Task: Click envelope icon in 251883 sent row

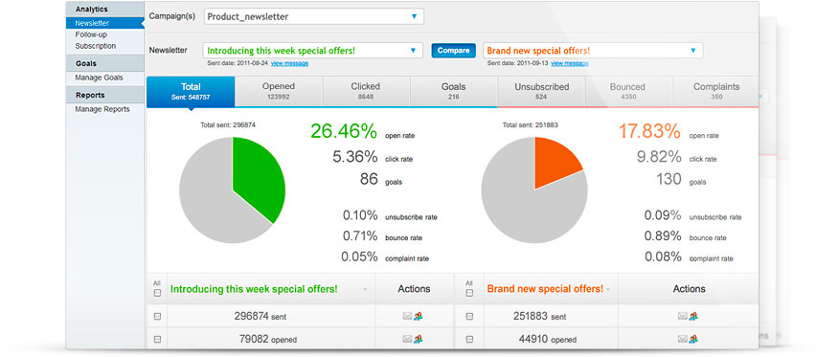Action: tap(682, 316)
